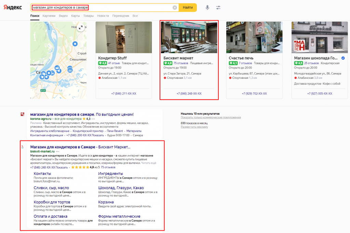This screenshot has width=350, height=233.
Task: Show phone +7 (929) 702-XX-XX
Action: [254, 93]
